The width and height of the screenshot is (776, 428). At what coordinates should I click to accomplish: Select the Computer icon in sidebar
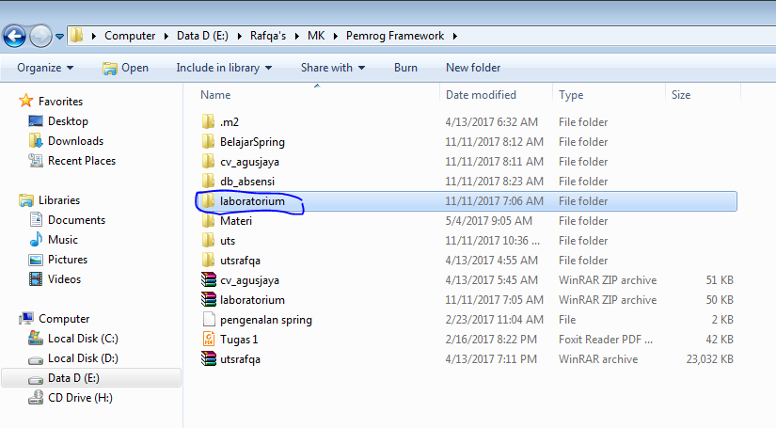point(25,319)
